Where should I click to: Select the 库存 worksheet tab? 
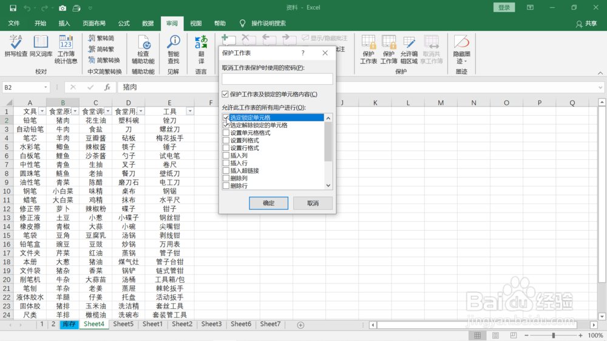[x=69, y=325]
